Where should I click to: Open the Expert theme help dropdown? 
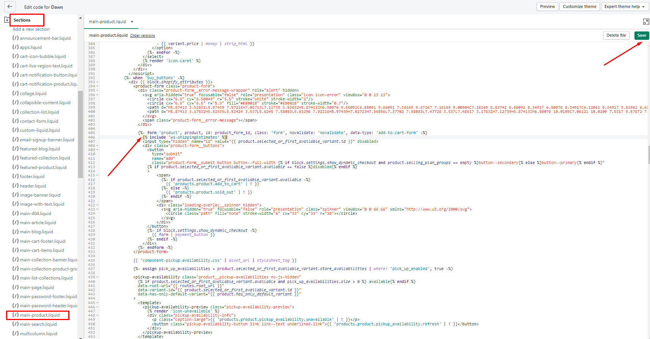[x=624, y=6]
